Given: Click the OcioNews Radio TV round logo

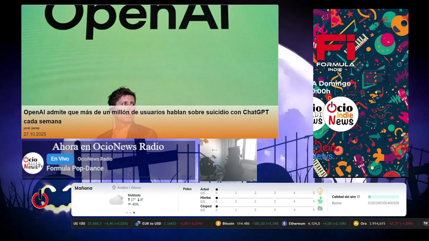Looking at the screenshot, I should pos(33,163).
